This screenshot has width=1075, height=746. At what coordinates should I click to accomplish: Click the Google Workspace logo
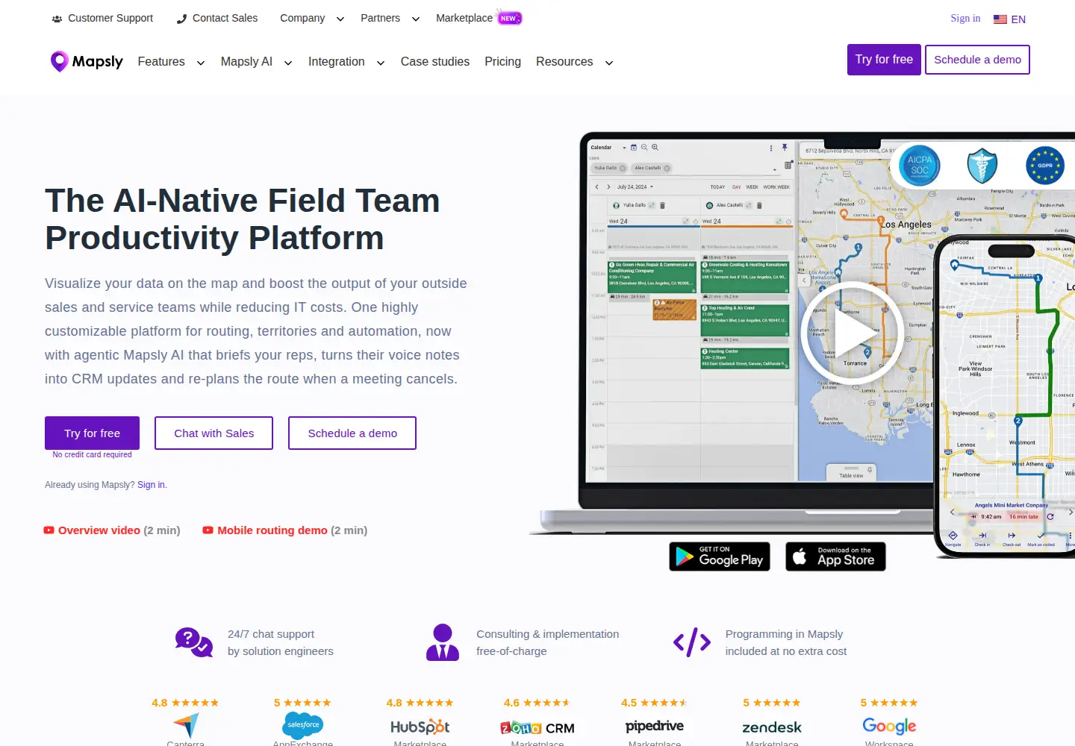click(x=889, y=727)
